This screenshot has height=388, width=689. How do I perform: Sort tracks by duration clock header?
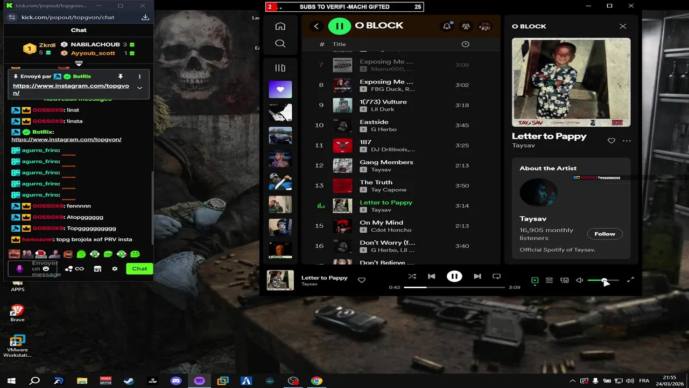pyautogui.click(x=466, y=44)
